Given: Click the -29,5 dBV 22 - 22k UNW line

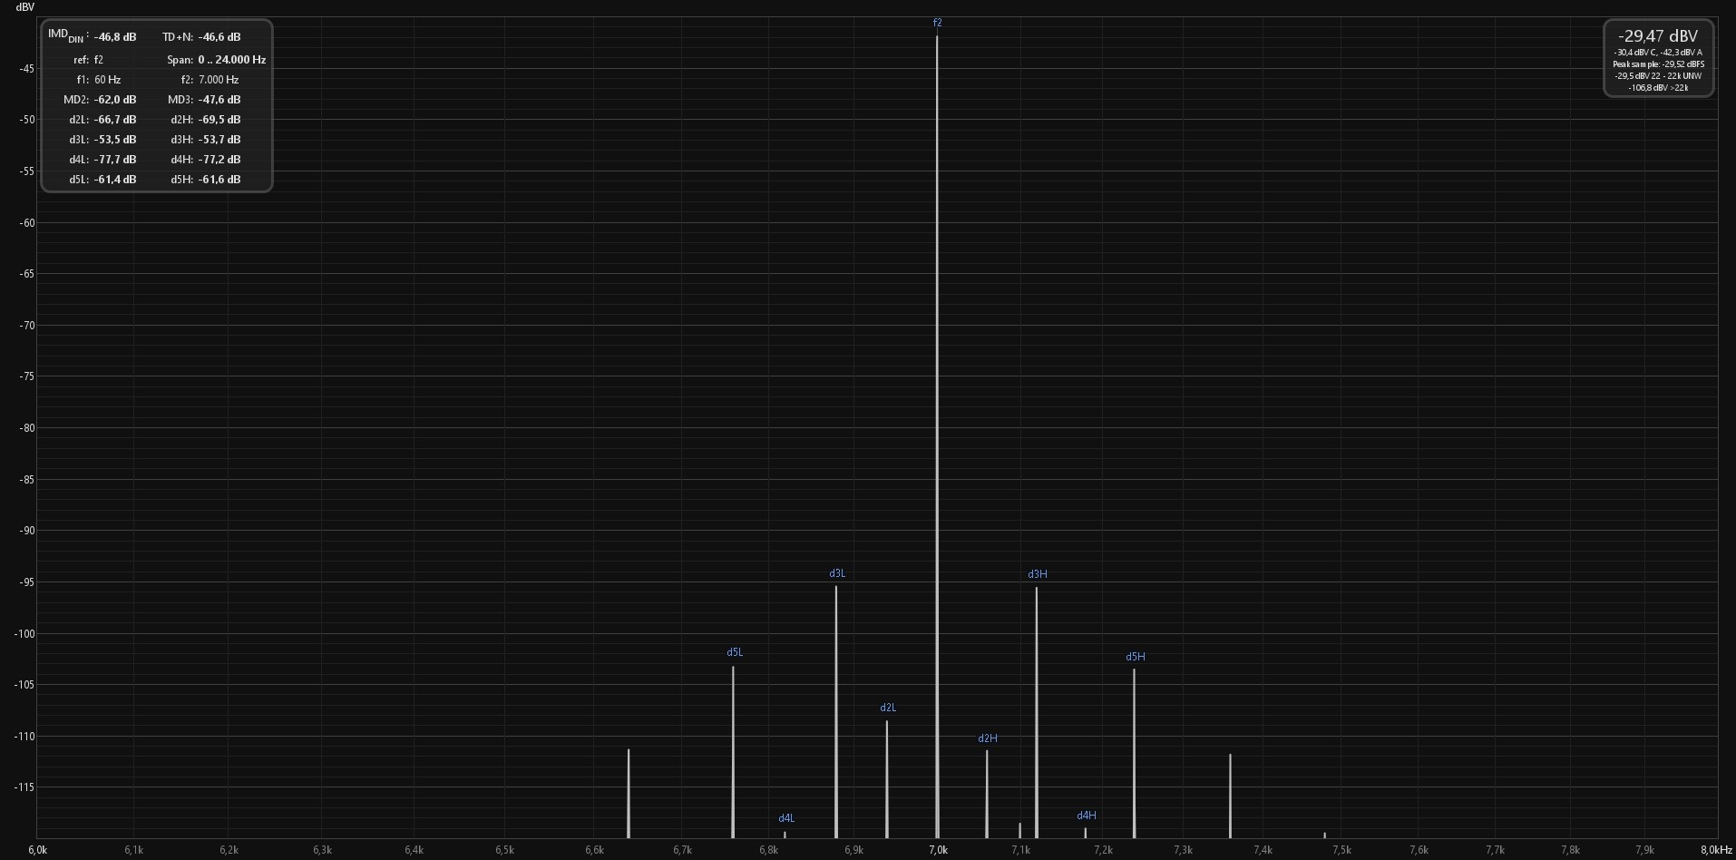Looking at the screenshot, I should pyautogui.click(x=1658, y=76).
